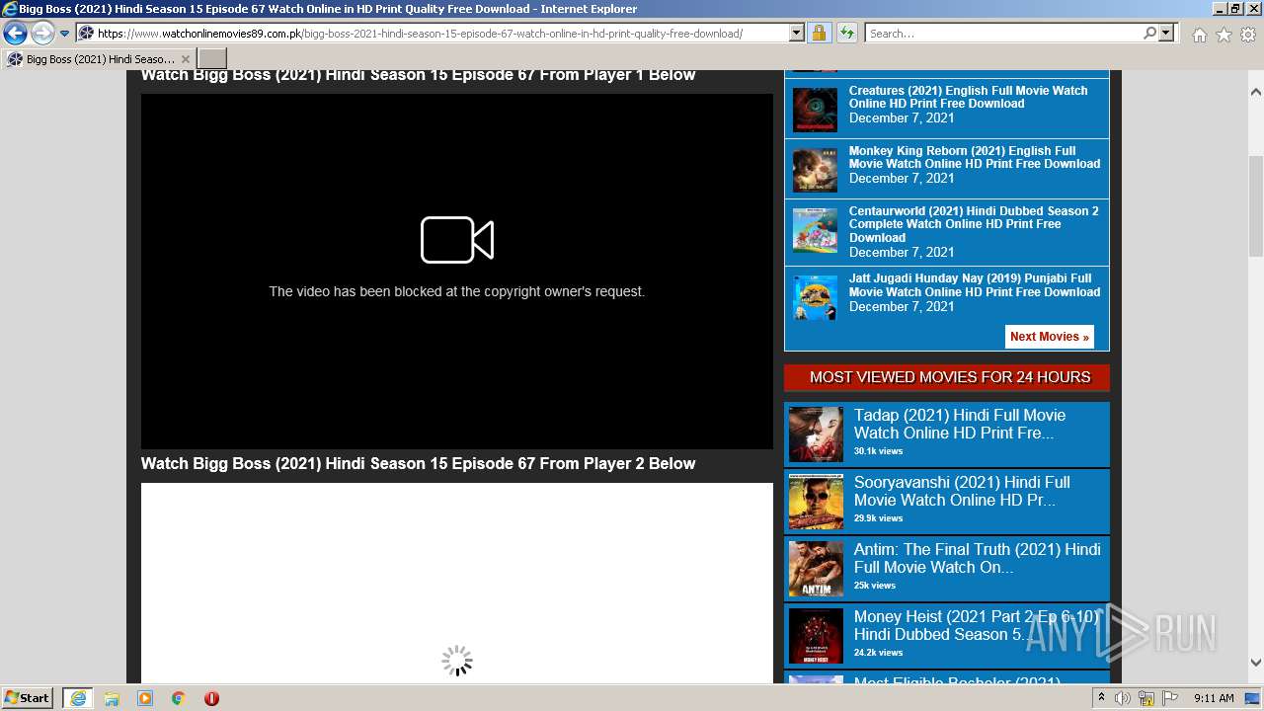This screenshot has height=711, width=1264.
Task: Click the Tadap movie poster
Action: (816, 434)
